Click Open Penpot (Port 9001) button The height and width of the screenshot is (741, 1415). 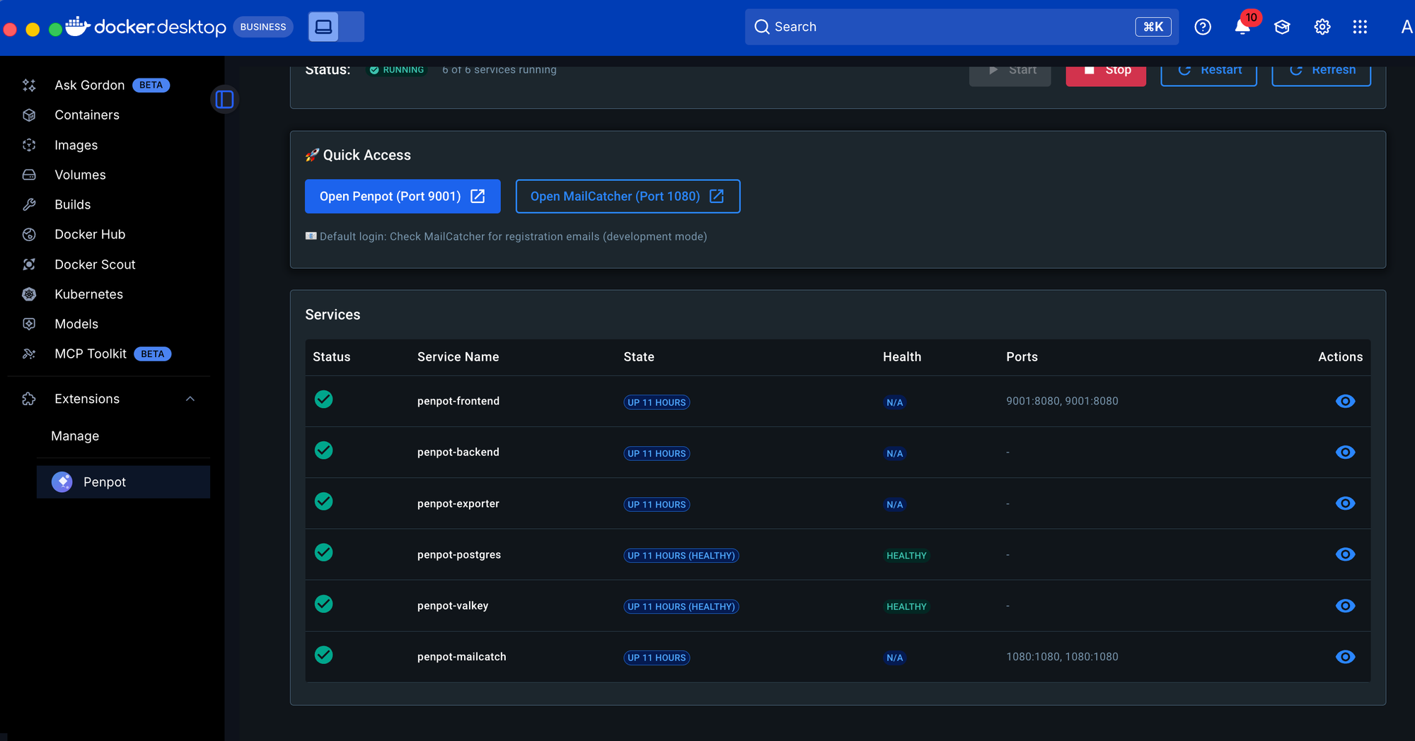point(402,197)
